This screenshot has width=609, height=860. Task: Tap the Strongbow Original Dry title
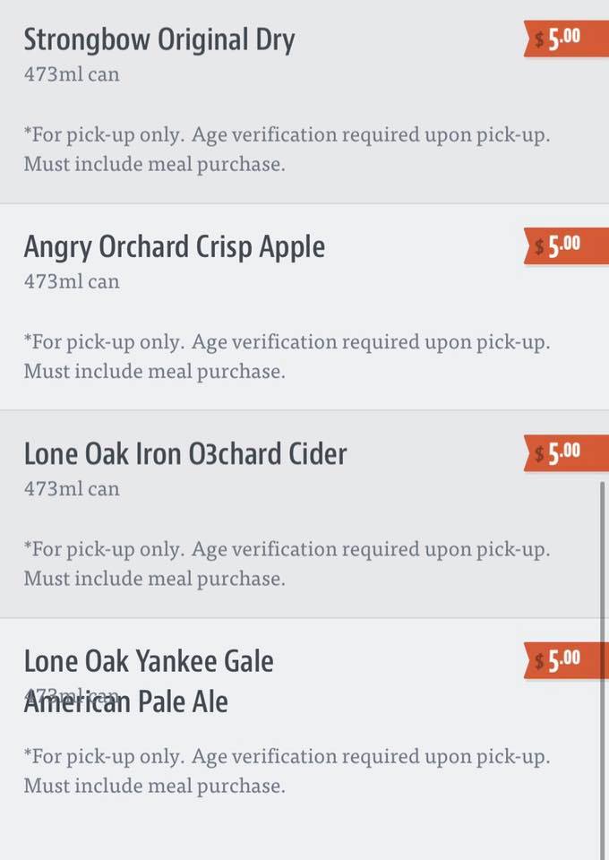(159, 40)
